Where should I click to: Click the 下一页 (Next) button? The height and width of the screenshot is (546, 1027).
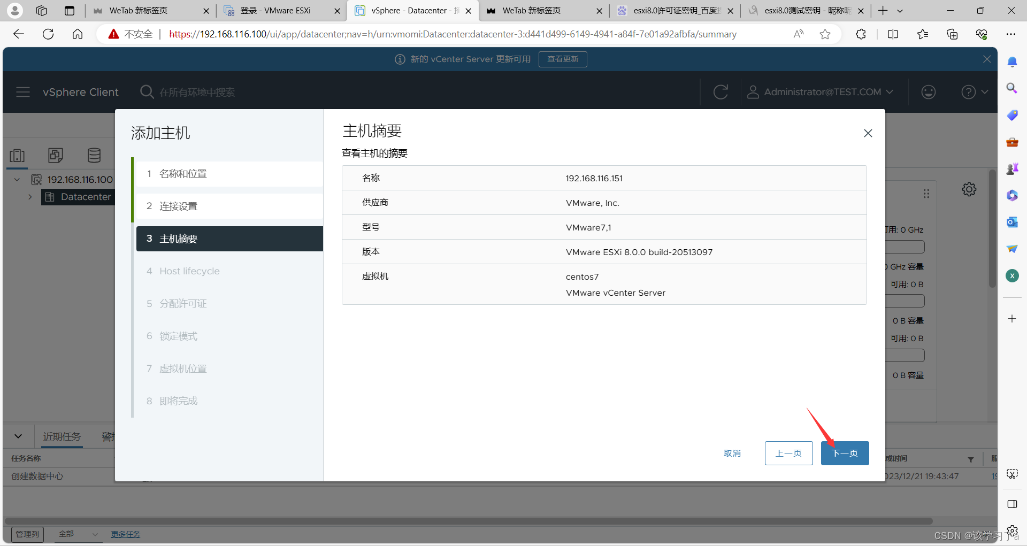(x=845, y=453)
